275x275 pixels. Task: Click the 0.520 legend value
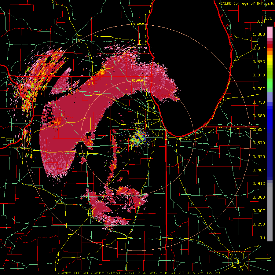tap(259, 157)
